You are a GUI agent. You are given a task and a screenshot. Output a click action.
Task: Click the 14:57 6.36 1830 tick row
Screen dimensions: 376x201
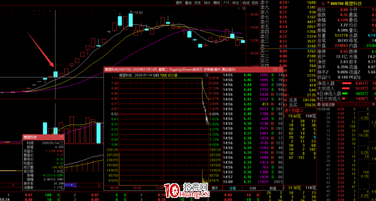coord(253,177)
